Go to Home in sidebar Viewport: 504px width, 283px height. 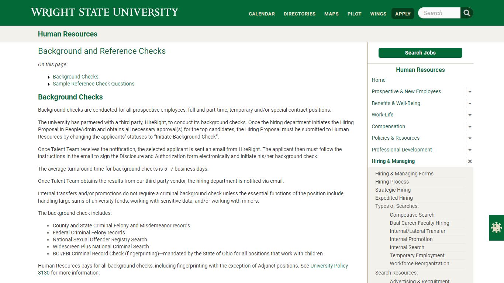coord(379,80)
